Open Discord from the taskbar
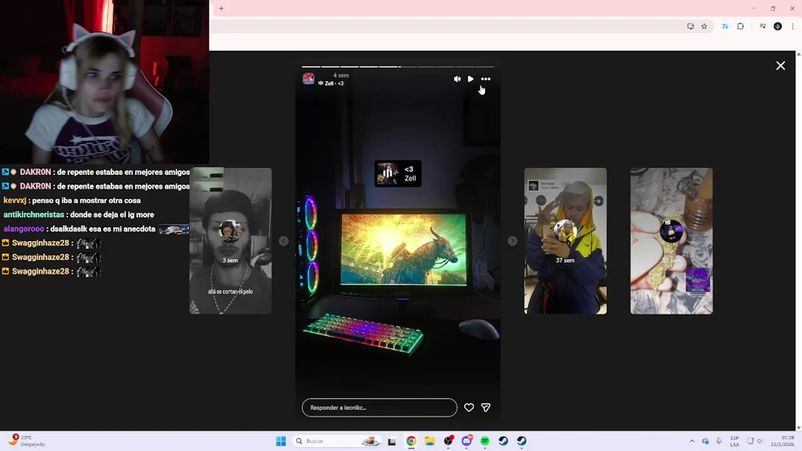 point(466,441)
